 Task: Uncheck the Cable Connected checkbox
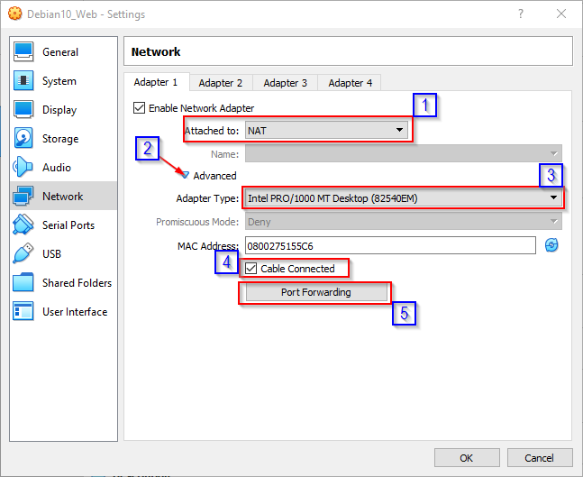(x=251, y=269)
